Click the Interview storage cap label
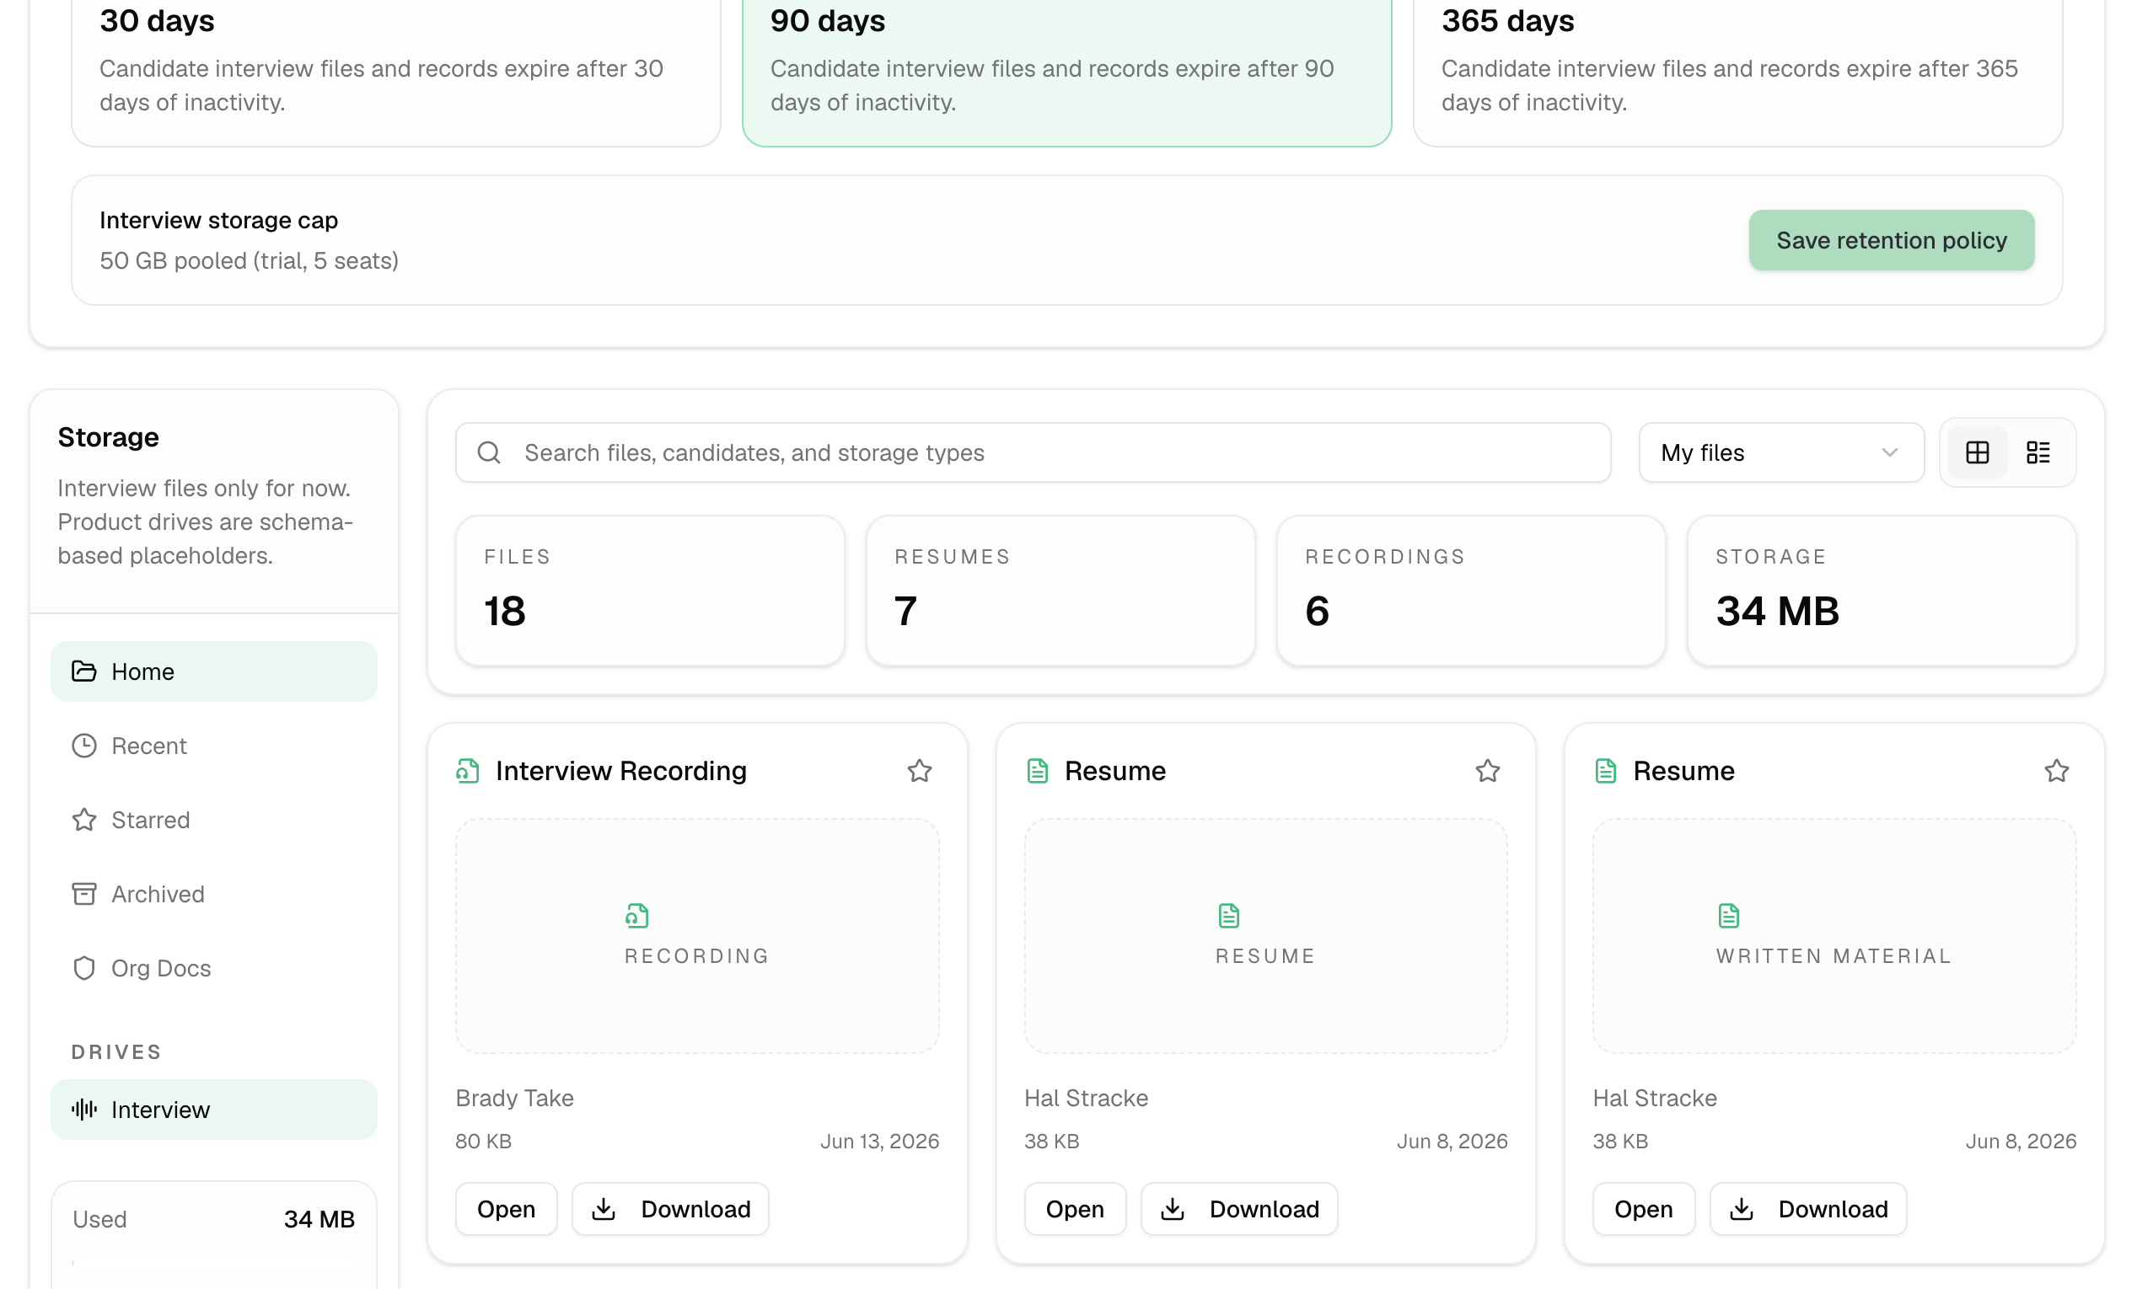 click(219, 220)
